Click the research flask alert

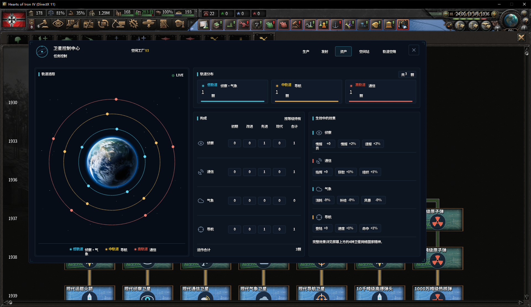coord(204,25)
